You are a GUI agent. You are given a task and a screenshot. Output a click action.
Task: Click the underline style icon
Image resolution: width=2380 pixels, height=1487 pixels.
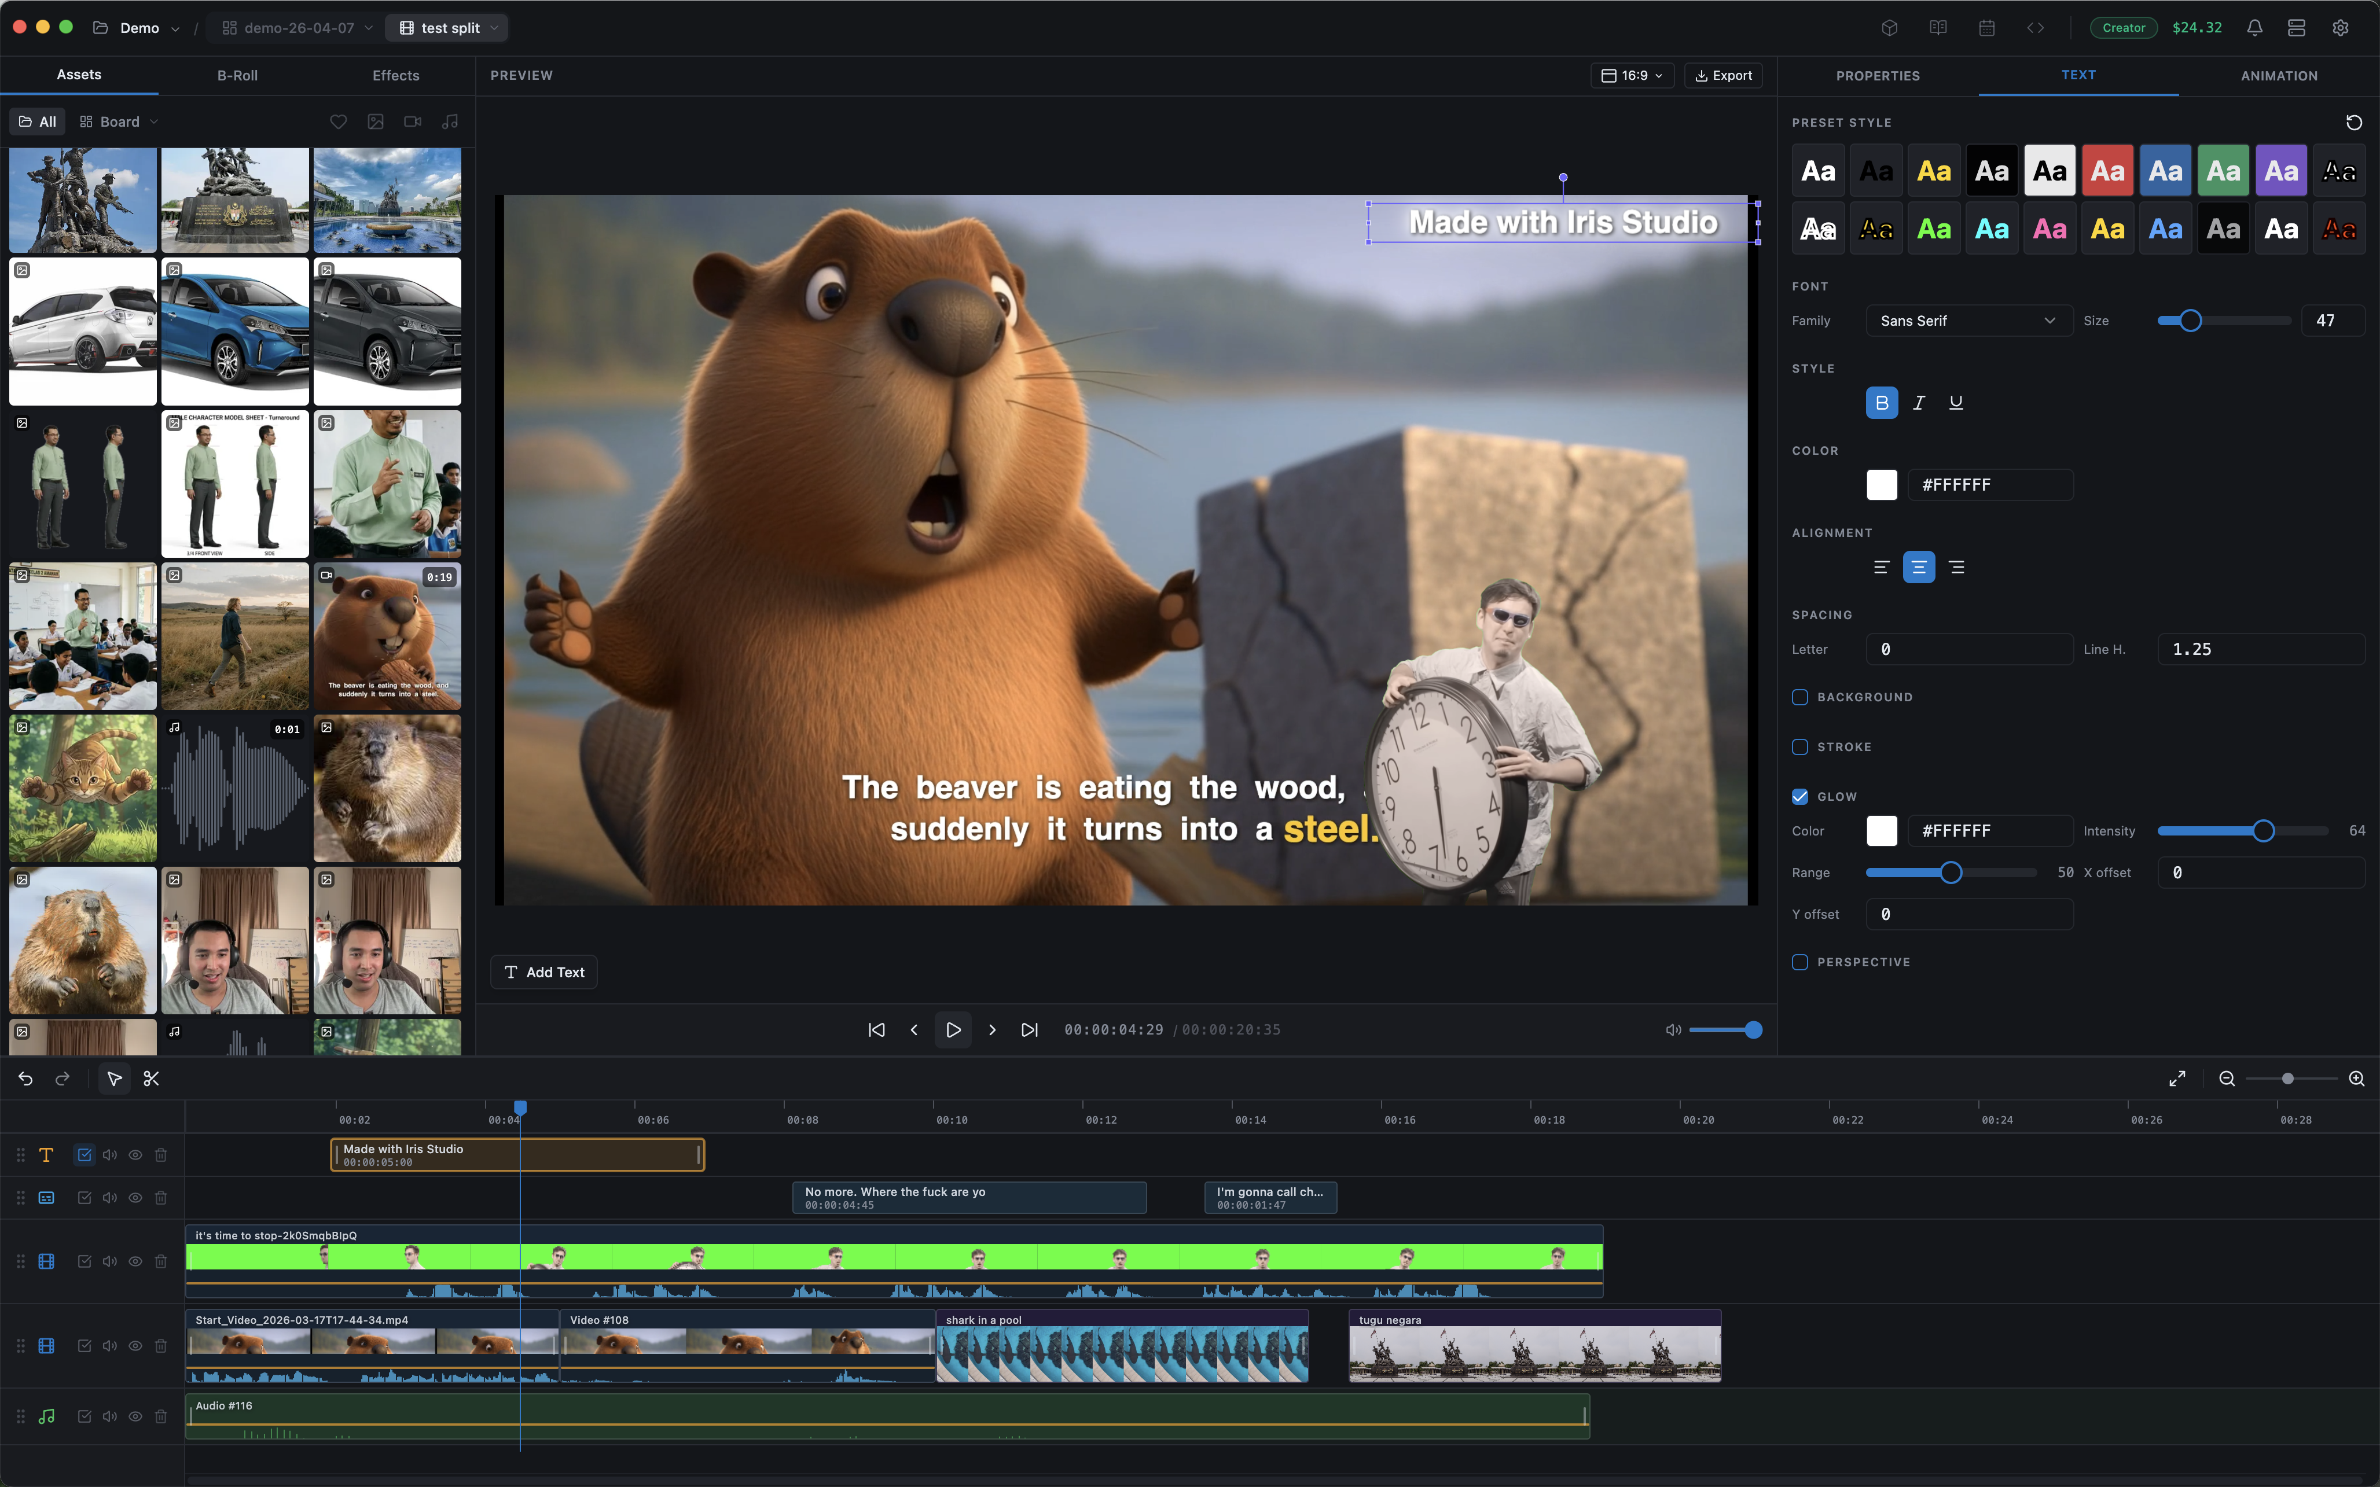point(1956,402)
